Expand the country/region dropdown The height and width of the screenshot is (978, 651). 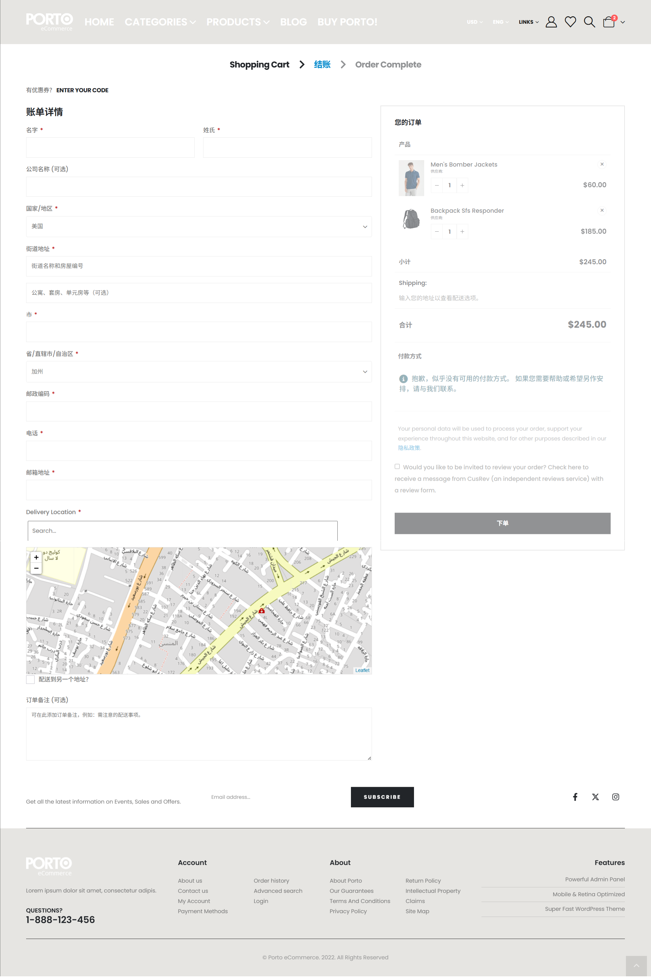click(x=198, y=226)
